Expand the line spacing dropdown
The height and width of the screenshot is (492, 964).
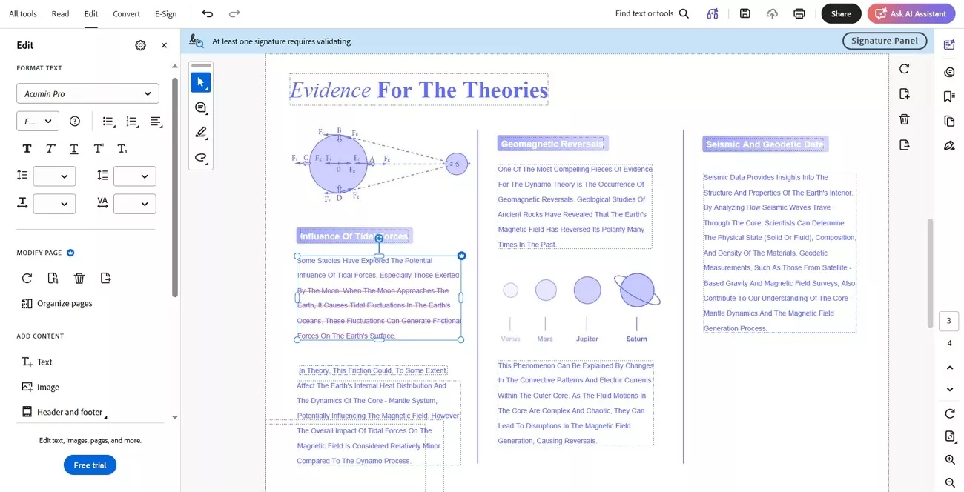(x=54, y=176)
